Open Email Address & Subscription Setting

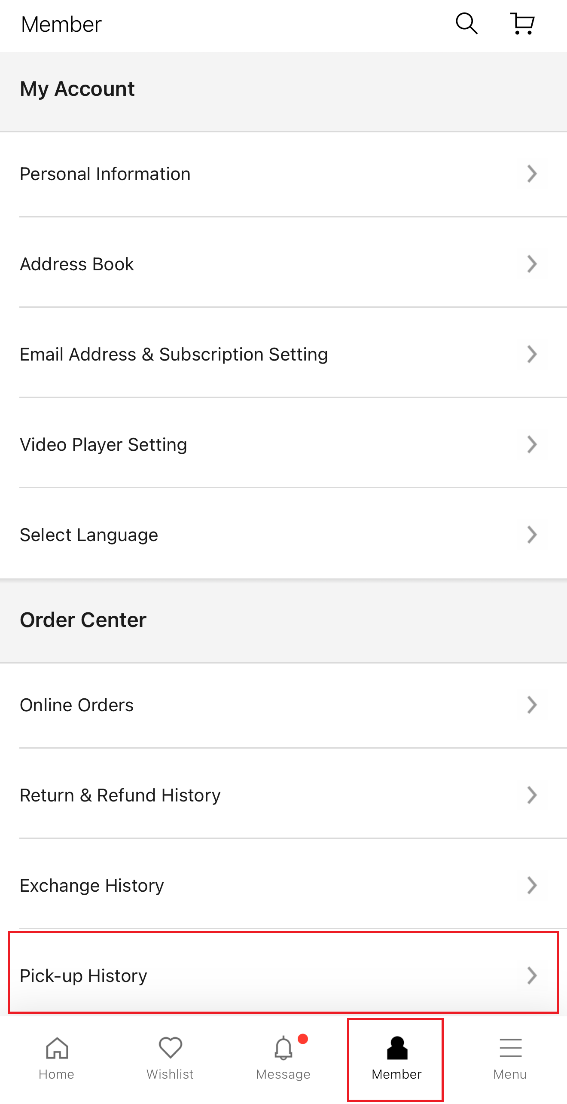pyautogui.click(x=174, y=355)
